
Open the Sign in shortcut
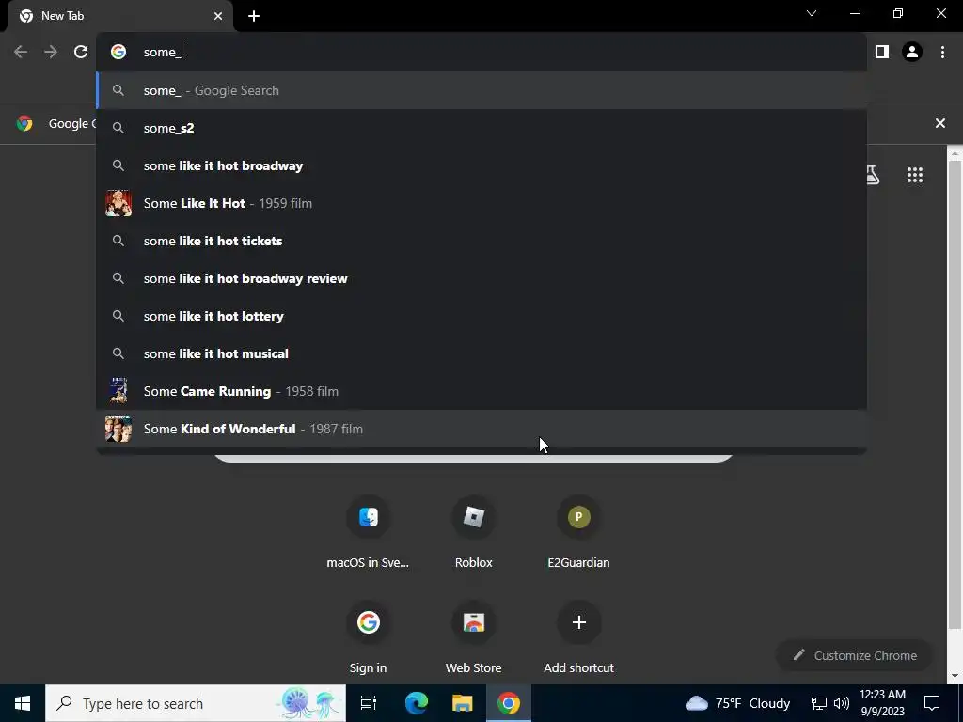pos(368,638)
